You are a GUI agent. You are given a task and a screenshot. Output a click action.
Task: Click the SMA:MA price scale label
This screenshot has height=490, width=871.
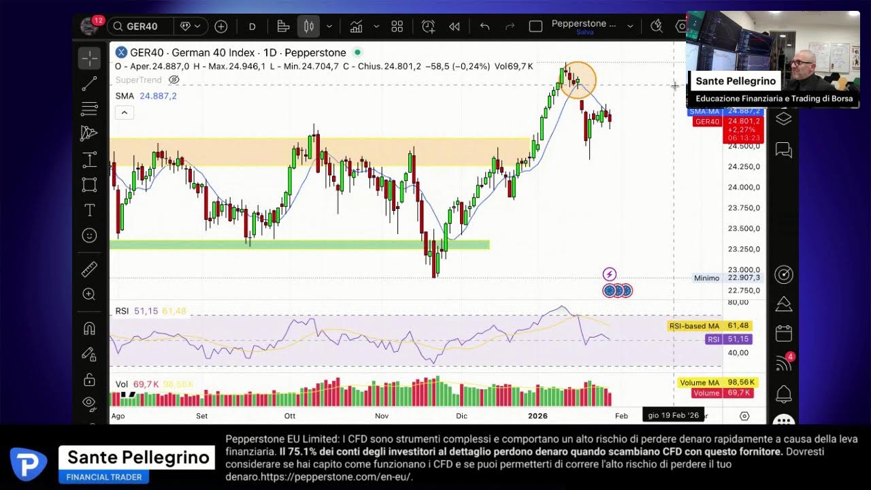(727, 111)
